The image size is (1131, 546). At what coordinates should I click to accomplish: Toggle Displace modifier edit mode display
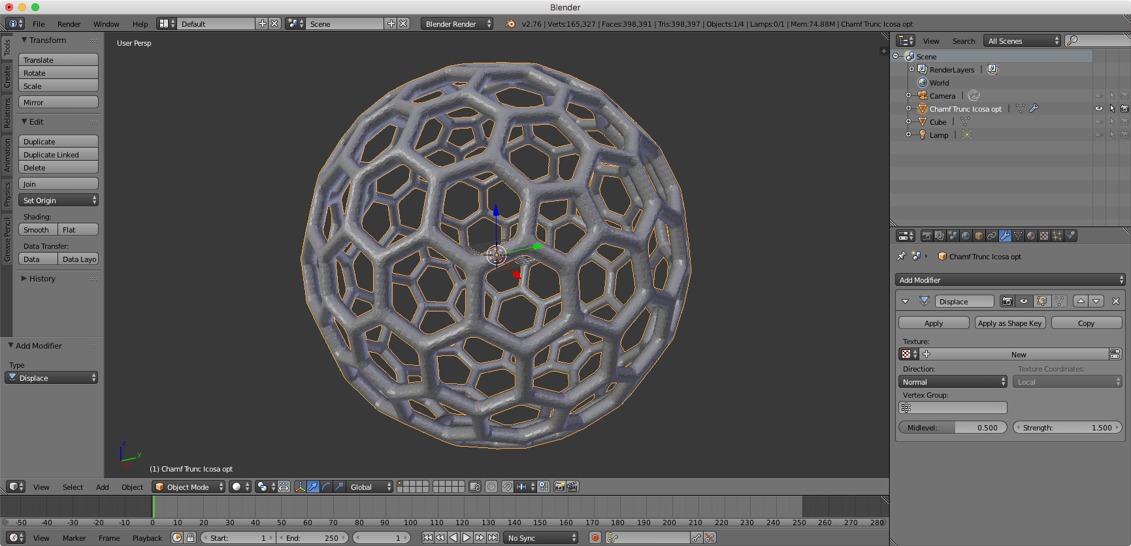(1041, 301)
